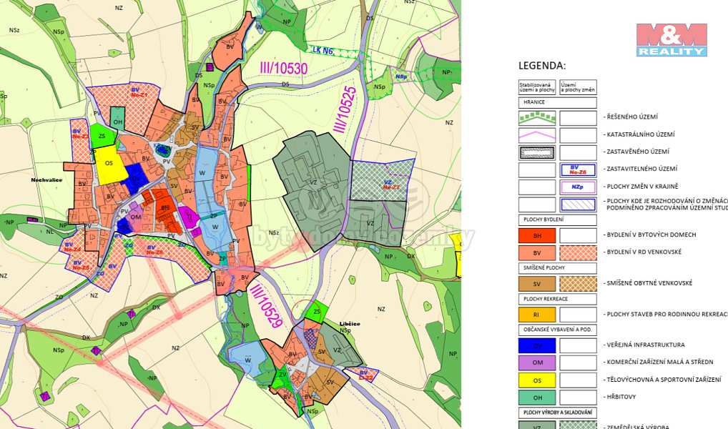
Task: Click the KATASTRÁLNÍHO ÚZEMÍ legend text
Action: click(641, 134)
